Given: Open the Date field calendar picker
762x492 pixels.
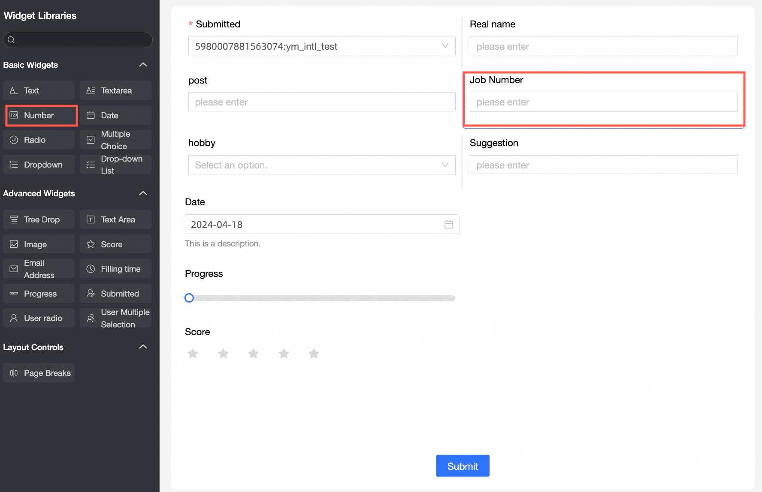Looking at the screenshot, I should coord(449,224).
